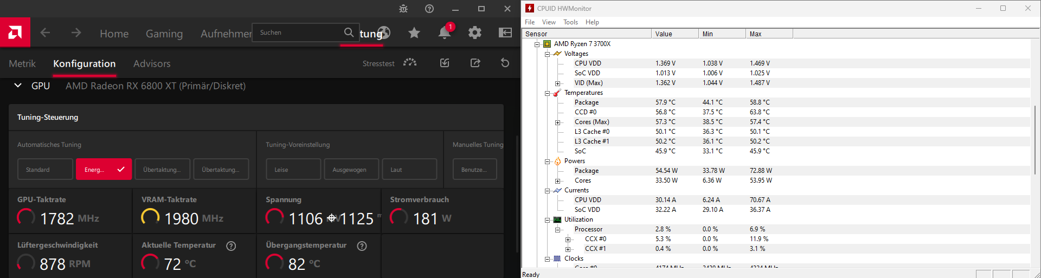Expand the Cores power node
1041x278 pixels.
tap(557, 181)
